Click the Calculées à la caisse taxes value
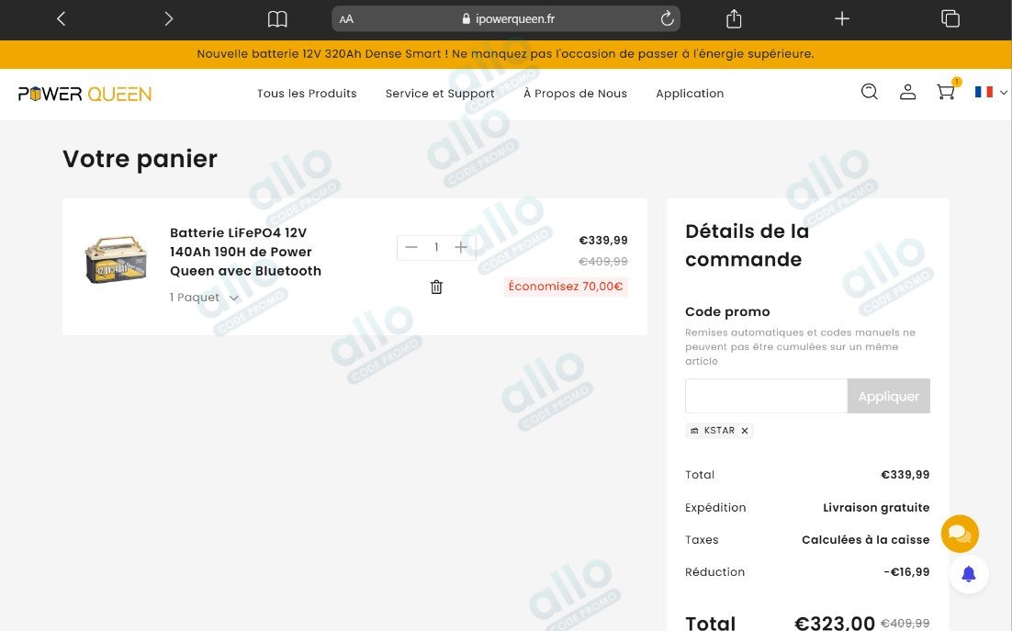Screen dimensions: 1012x631 click(x=865, y=540)
